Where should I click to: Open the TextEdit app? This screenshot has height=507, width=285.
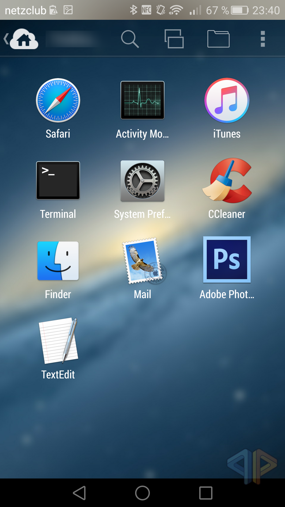pyautogui.click(x=58, y=341)
